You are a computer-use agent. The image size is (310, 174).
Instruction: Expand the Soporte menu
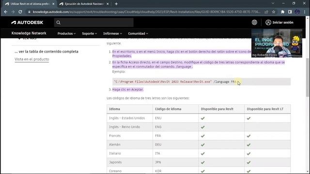(x=89, y=33)
